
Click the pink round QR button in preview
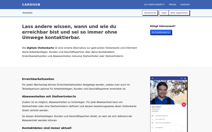[184, 105]
